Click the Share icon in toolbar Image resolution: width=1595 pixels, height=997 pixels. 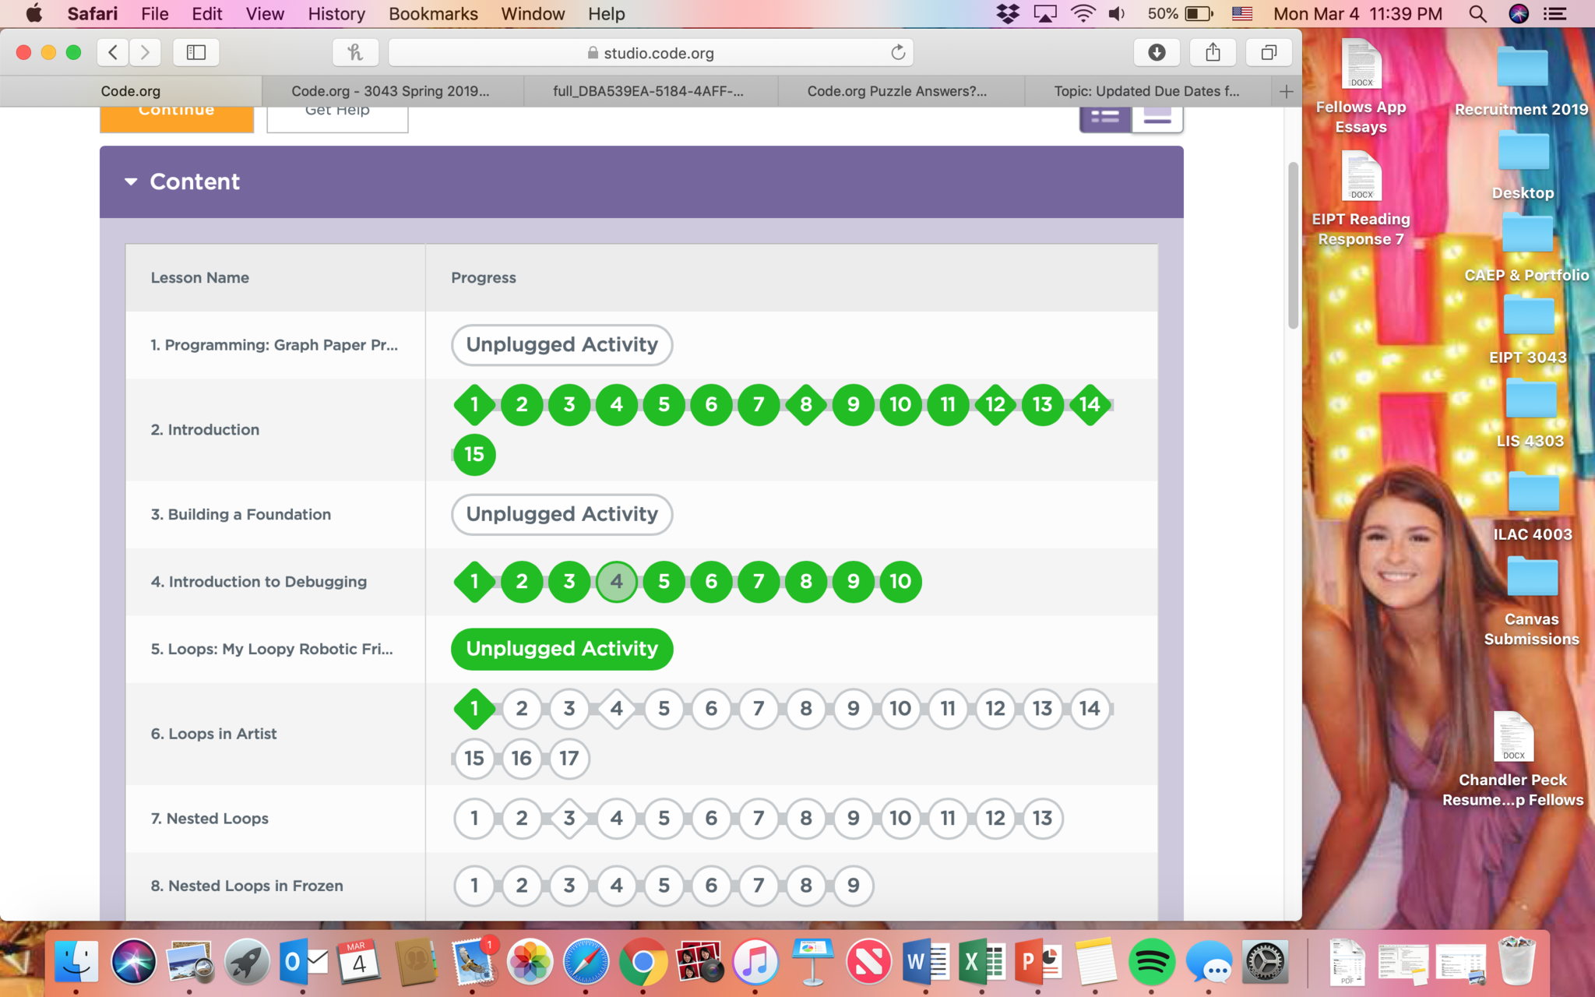(x=1213, y=52)
